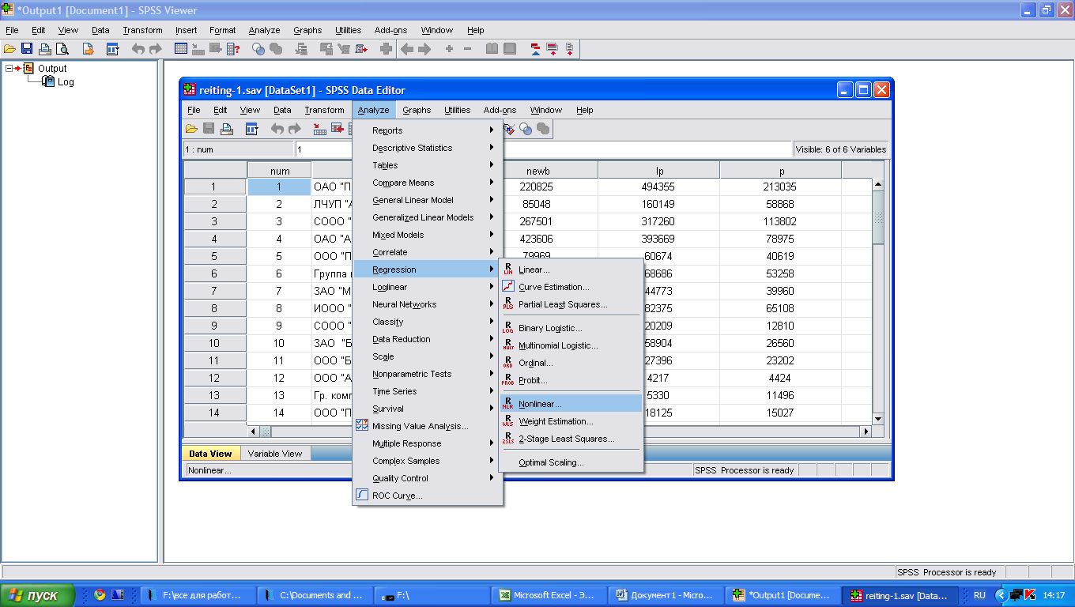
Task: Hide closed book icon in Viewer toolbar
Action: click(x=510, y=49)
